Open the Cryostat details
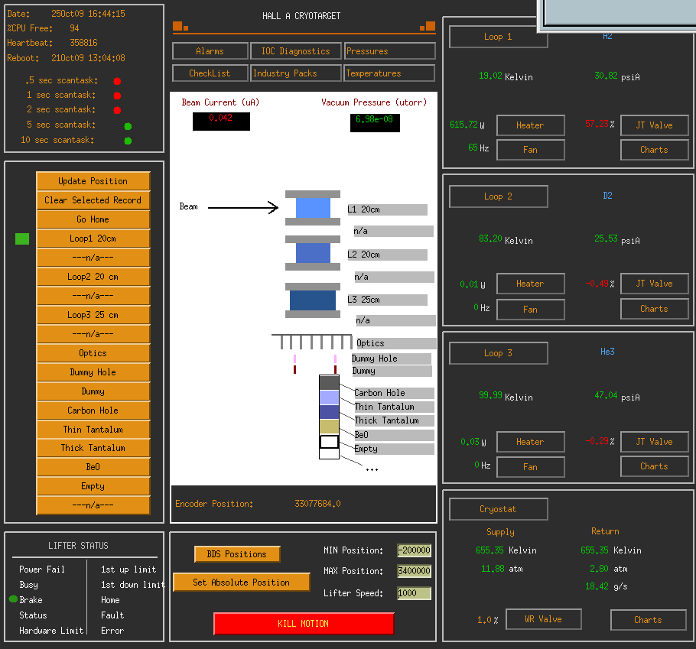 tap(499, 509)
